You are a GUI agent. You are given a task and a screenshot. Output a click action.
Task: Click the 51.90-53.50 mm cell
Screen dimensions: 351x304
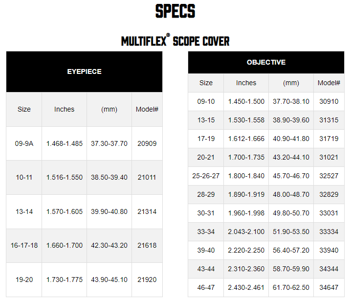pyautogui.click(x=291, y=232)
